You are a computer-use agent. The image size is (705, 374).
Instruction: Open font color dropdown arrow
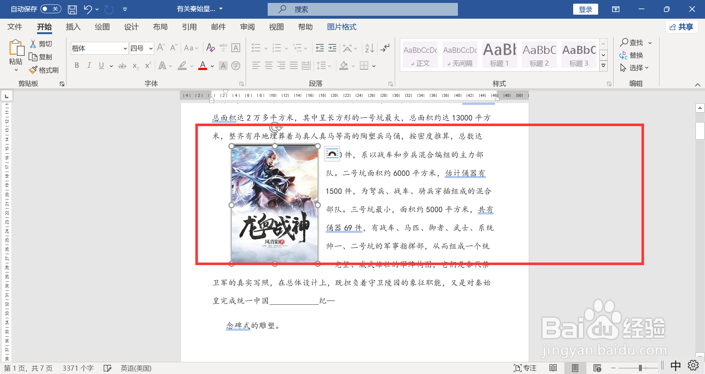212,66
